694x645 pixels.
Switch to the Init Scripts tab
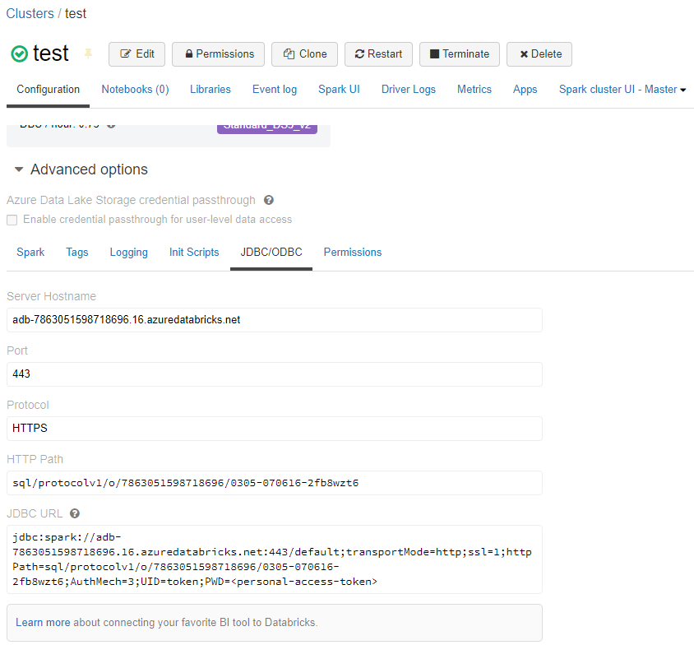coord(194,253)
